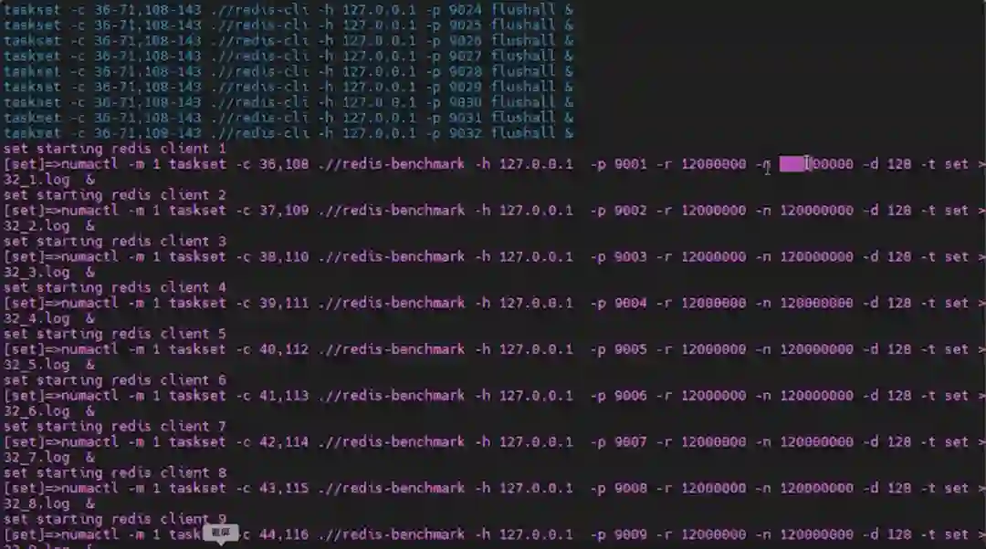Click the text "set starting redis client 9"
The width and height of the screenshot is (986, 549).
tap(114, 519)
